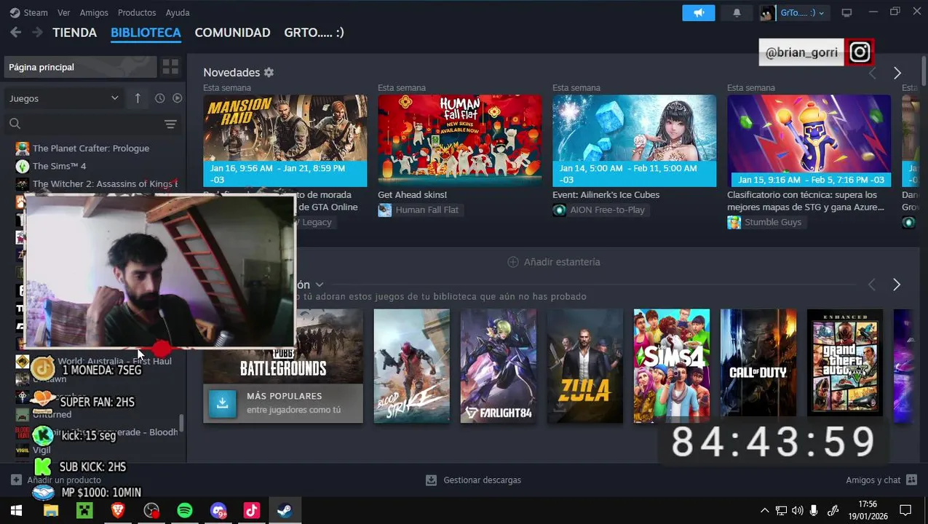Advance the recommendation shelf with its right arrow
The width and height of the screenshot is (928, 524).
[x=897, y=285]
